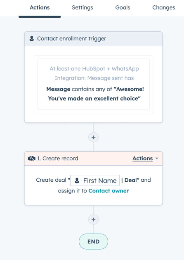Open the Actions dropdown in Create record header

point(143,159)
